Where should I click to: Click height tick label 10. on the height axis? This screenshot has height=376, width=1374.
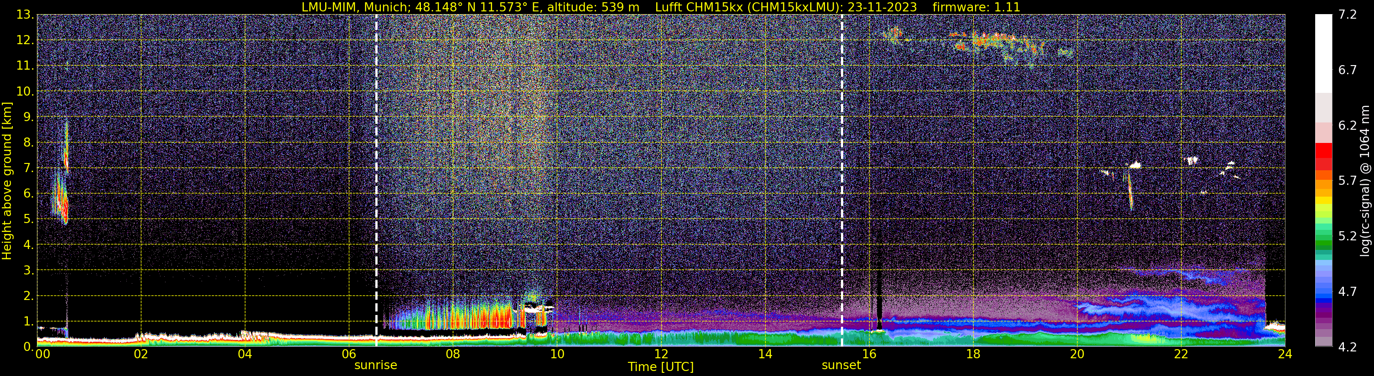pos(25,91)
